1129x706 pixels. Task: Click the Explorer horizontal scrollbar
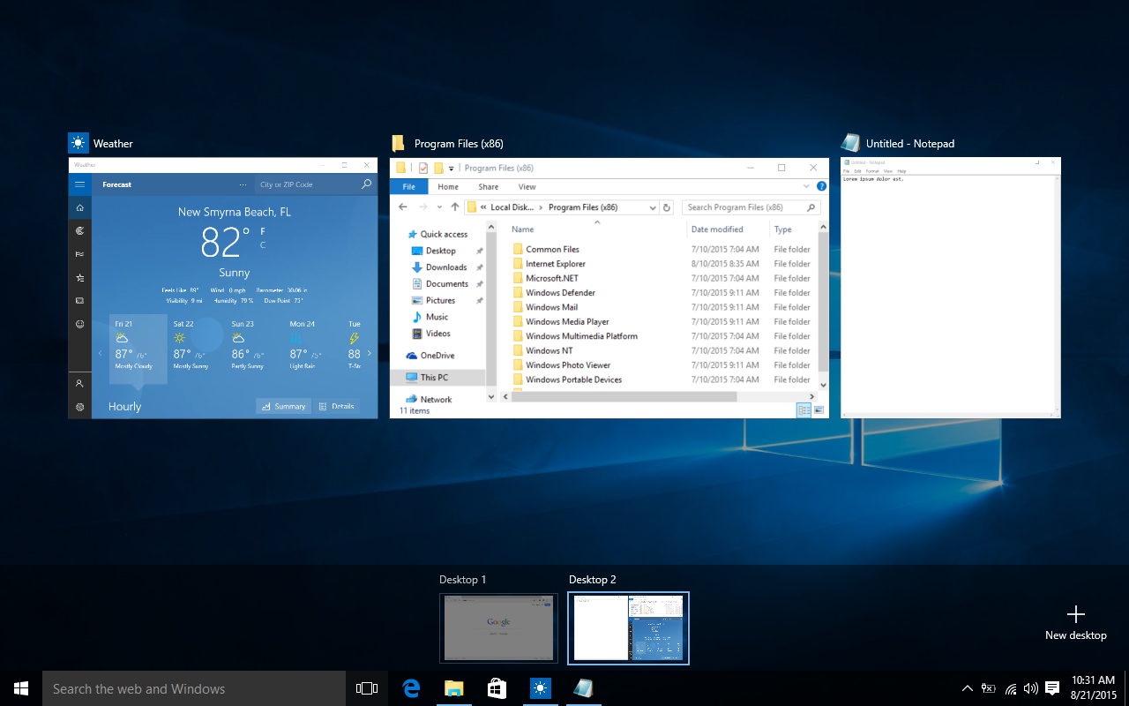pyautogui.click(x=624, y=397)
